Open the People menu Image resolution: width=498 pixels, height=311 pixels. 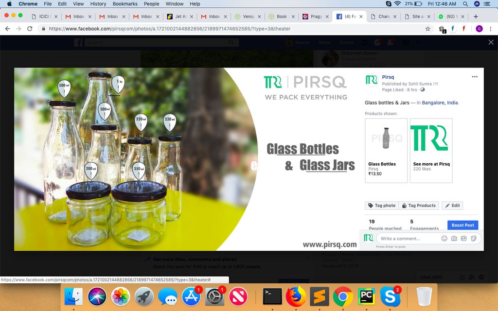(151, 4)
